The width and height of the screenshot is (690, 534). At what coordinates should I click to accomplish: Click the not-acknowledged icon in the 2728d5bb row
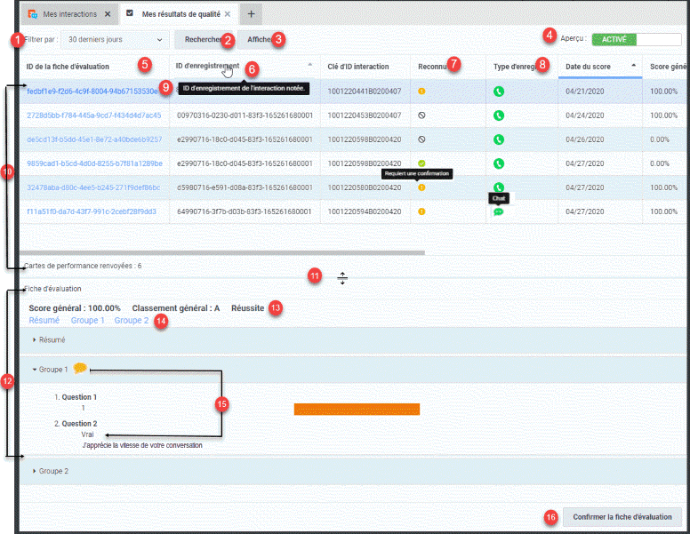point(421,116)
